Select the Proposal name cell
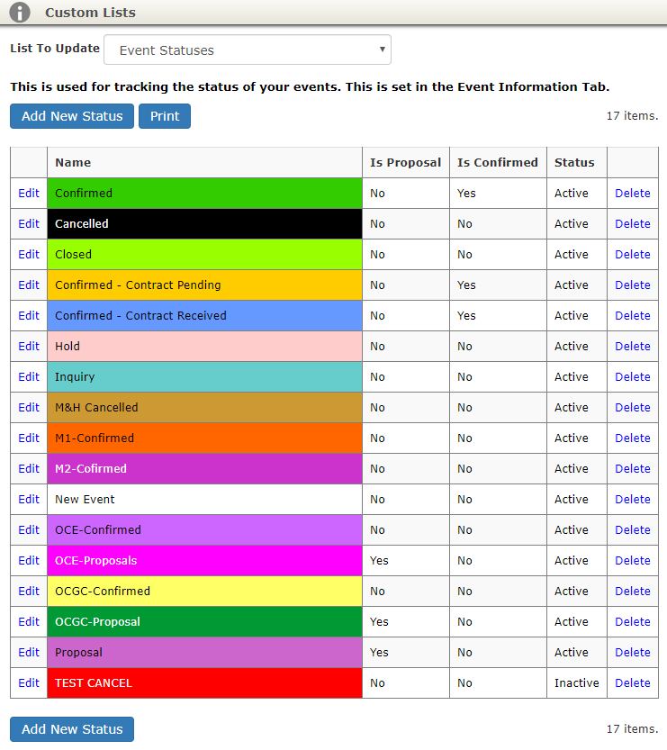This screenshot has width=667, height=750. pyautogui.click(x=204, y=653)
